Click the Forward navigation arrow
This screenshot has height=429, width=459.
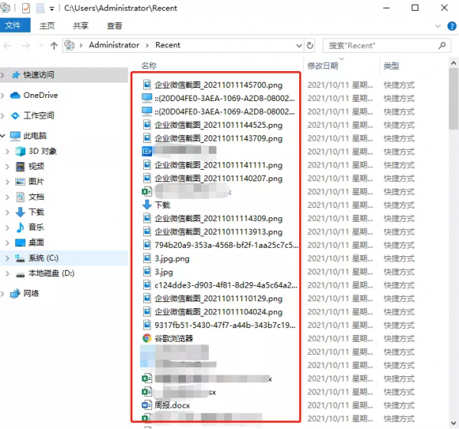pos(26,45)
